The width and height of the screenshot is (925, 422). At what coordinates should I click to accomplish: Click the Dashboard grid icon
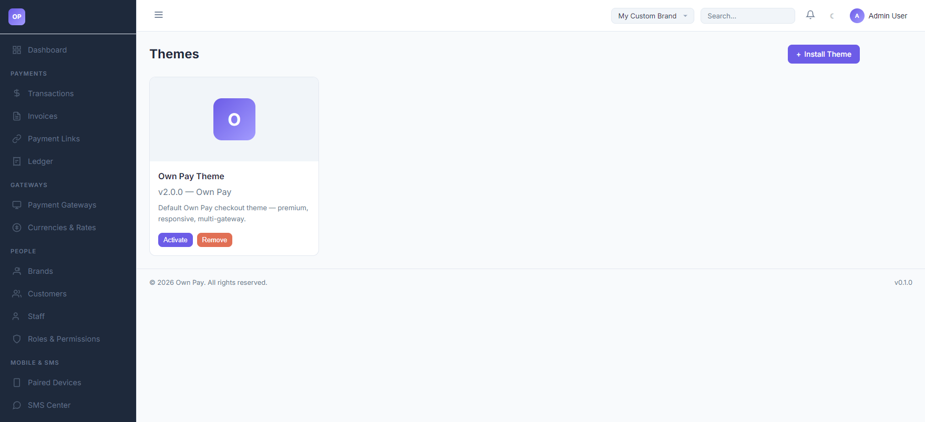(17, 50)
